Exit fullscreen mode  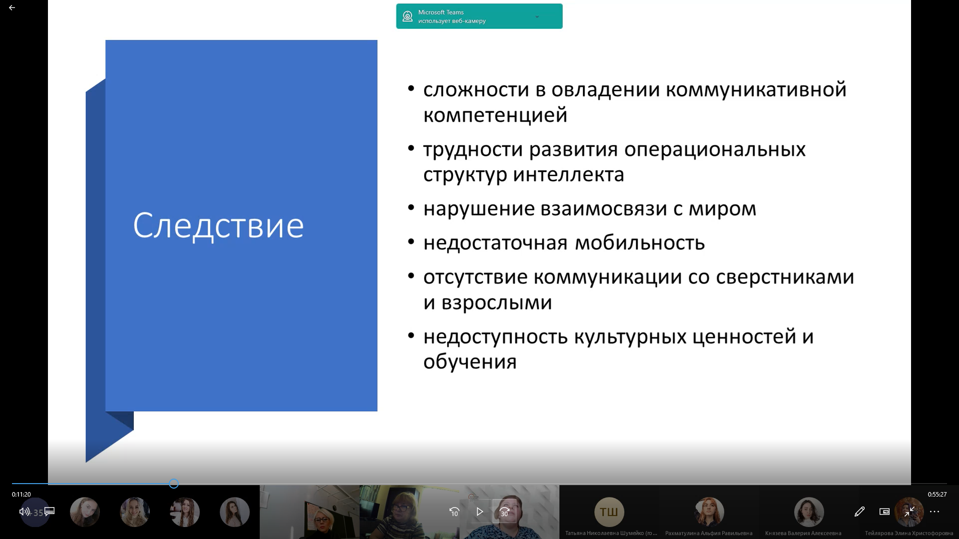coord(910,512)
